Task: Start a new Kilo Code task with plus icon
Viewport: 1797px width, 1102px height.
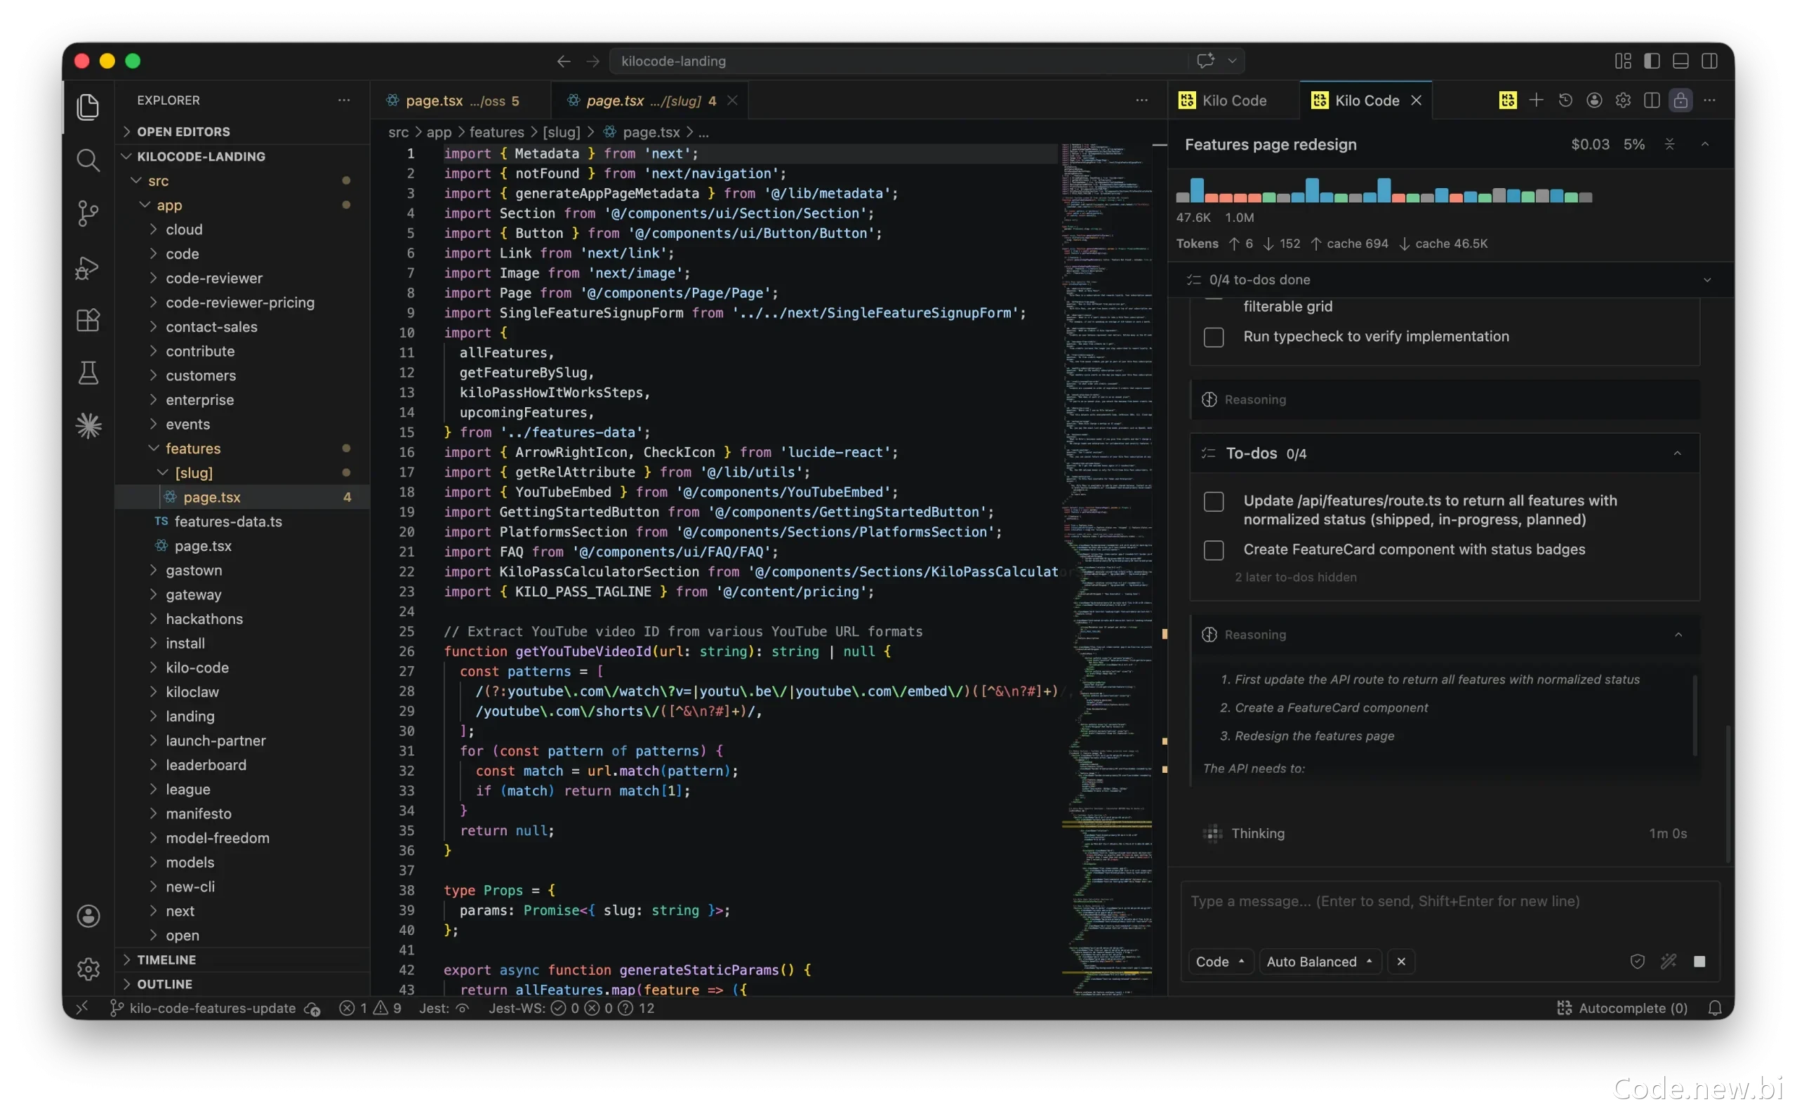Action: tap(1536, 100)
